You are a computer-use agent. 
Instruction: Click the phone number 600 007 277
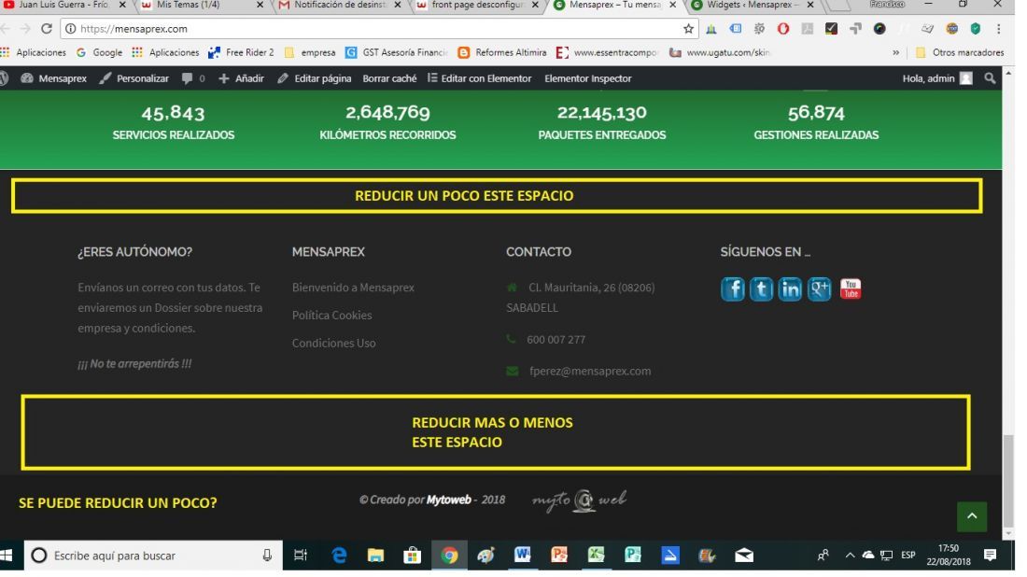pyautogui.click(x=556, y=339)
